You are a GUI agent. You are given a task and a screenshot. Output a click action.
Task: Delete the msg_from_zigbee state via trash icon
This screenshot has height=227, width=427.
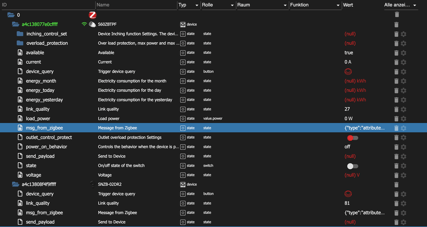397,128
